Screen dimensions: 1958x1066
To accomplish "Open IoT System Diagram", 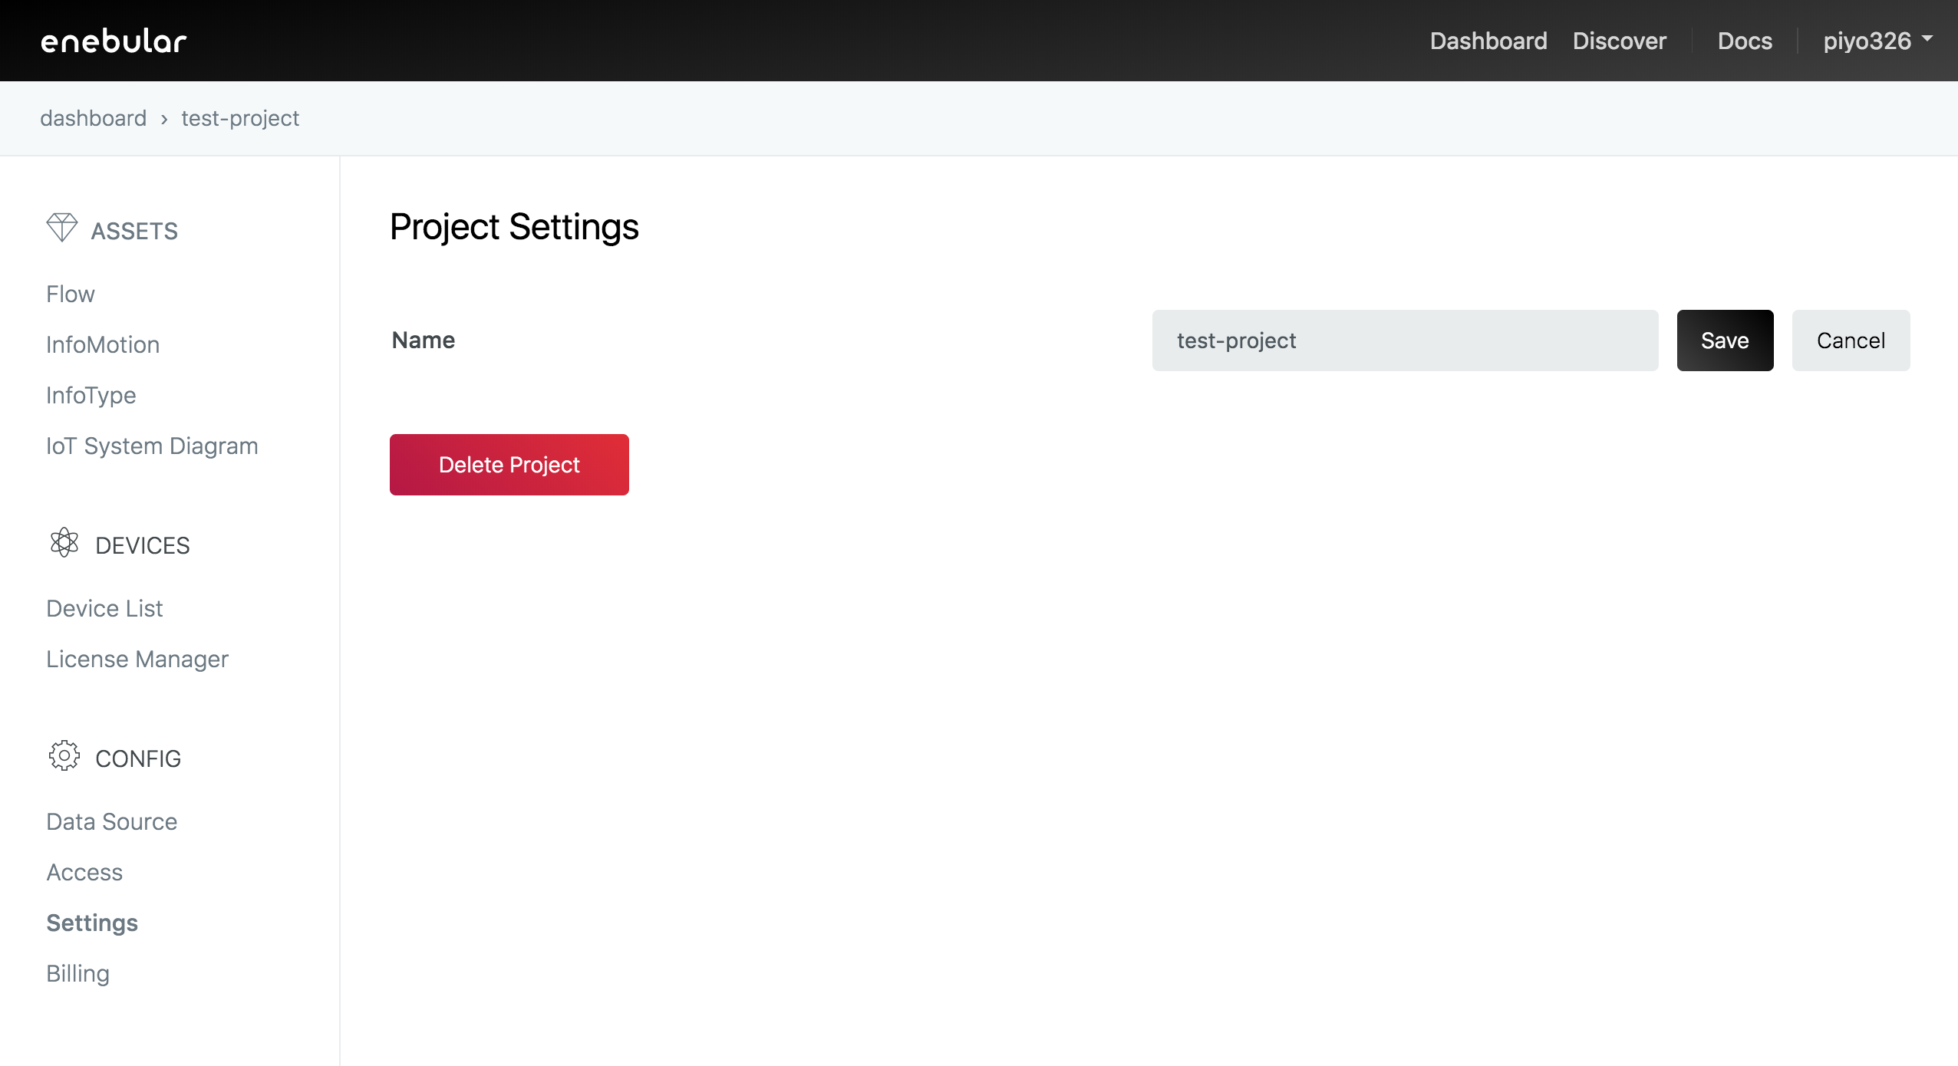I will tap(152, 446).
